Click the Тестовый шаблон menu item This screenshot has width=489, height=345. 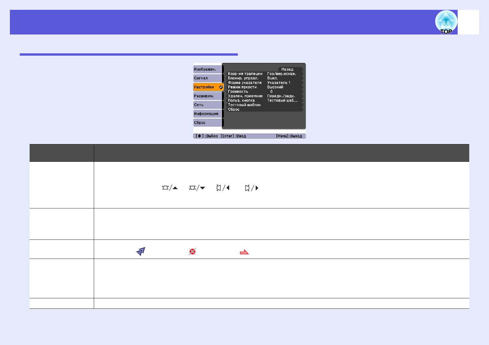[x=245, y=105]
